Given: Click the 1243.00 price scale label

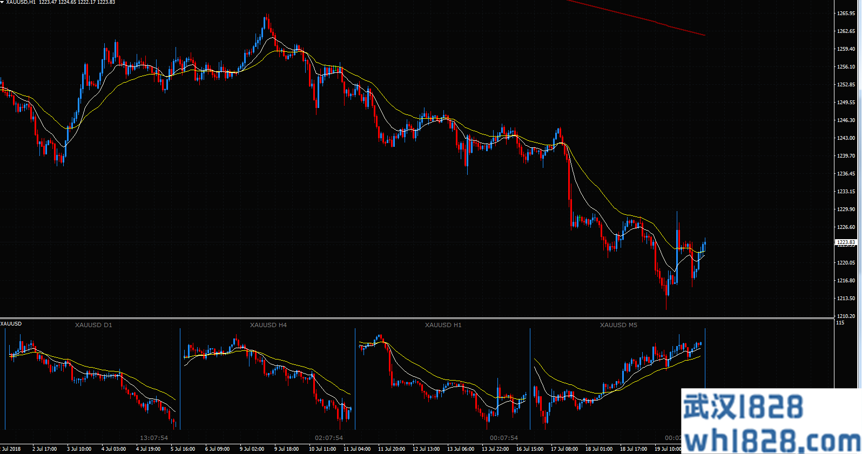Looking at the screenshot, I should pos(846,138).
